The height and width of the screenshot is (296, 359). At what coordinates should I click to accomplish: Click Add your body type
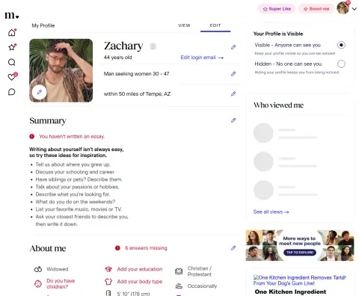140,282
